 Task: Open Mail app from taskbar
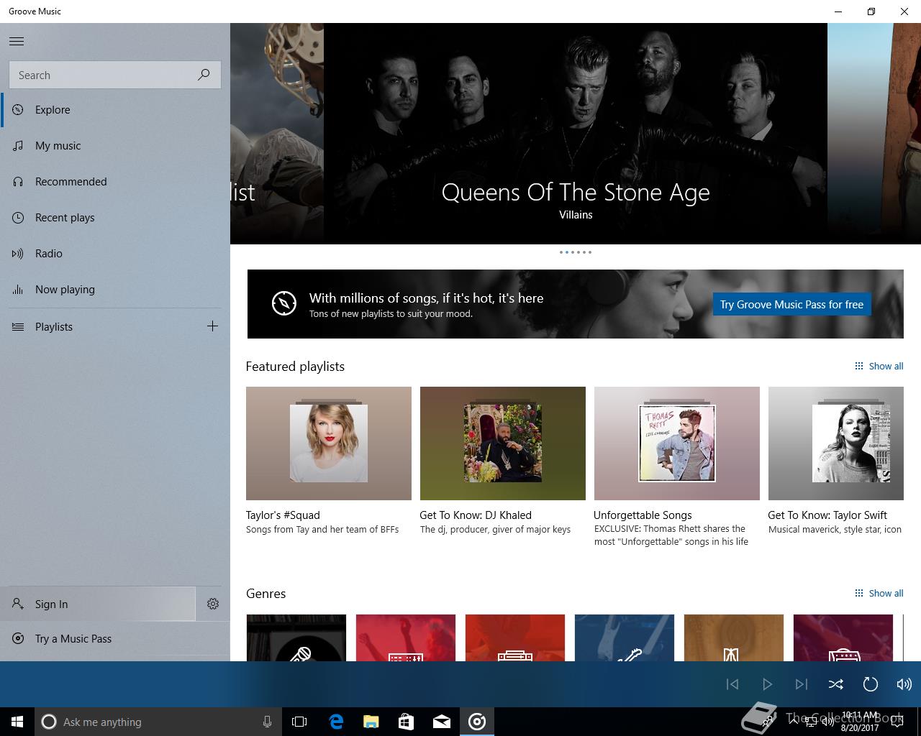point(442,722)
